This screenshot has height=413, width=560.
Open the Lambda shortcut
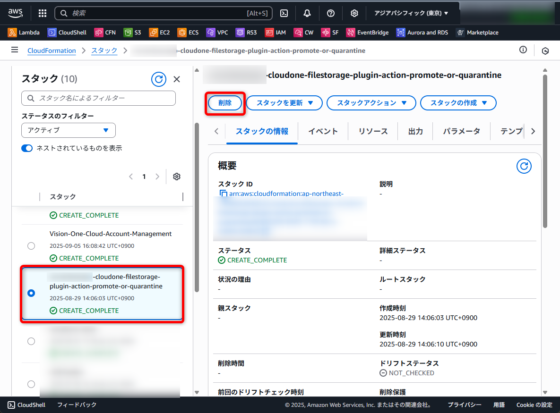(24, 33)
